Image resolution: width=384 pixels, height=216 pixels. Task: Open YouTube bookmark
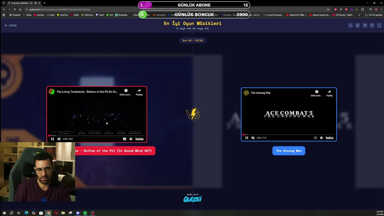click(39, 15)
